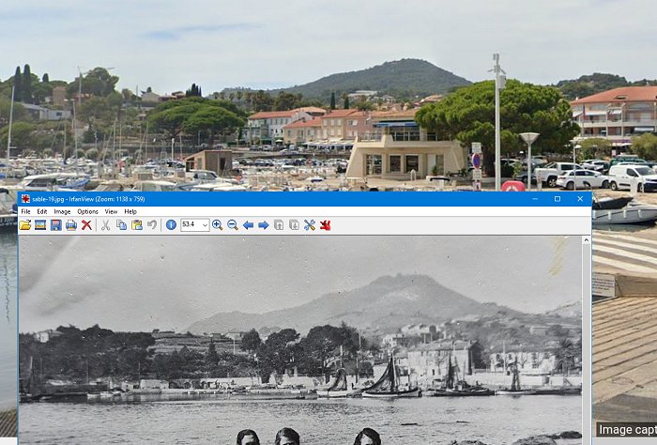Save image with the floppy disk icon
The height and width of the screenshot is (445, 657).
[x=56, y=225]
